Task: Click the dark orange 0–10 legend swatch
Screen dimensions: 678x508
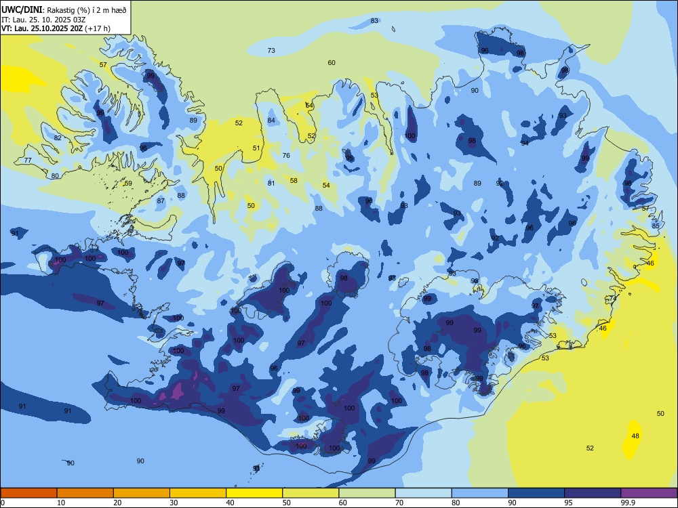Action: [x=28, y=493]
